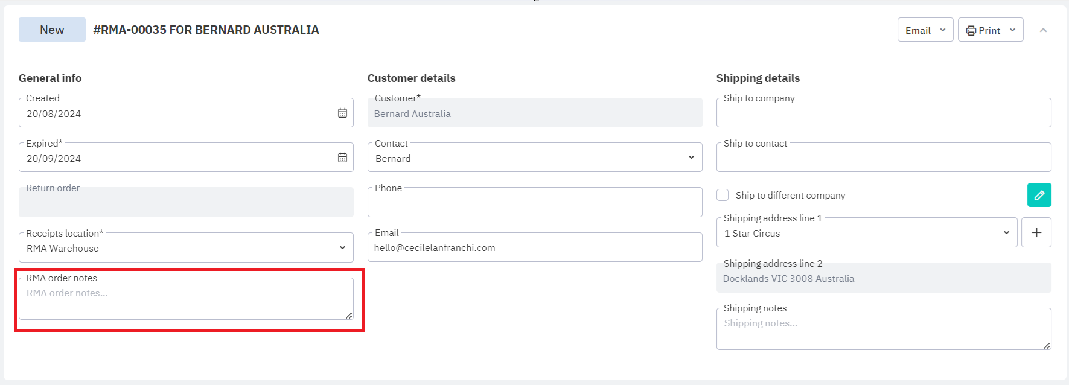The image size is (1069, 385).
Task: Open the Expired date calendar picker
Action: pos(342,157)
